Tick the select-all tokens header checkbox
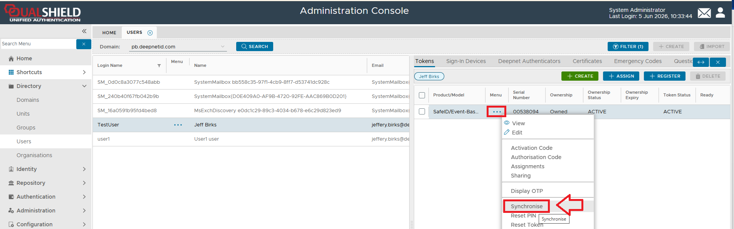This screenshot has width=734, height=229. coord(422,95)
